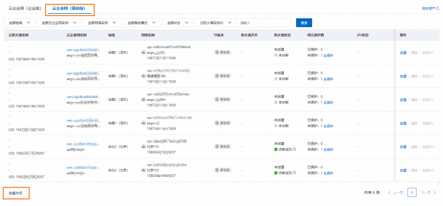Open the cen instance link in the 高速通 row
The width and height of the screenshot is (443, 206).
(x=83, y=73)
